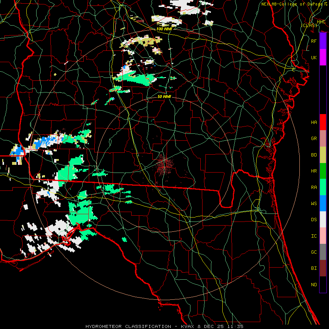Click the RF purple legend swatch
The image size is (329, 329).
323,41
